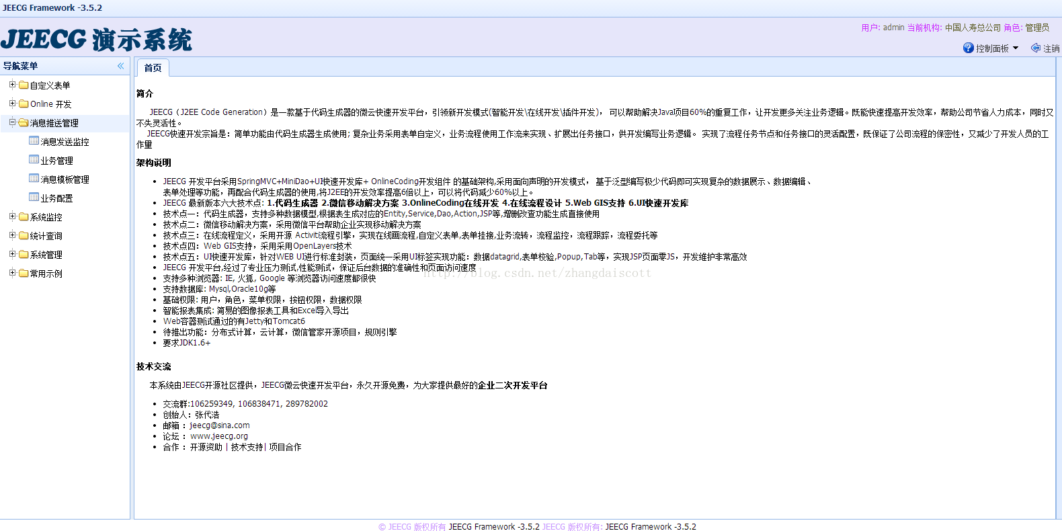Click the 交流群 numbers line
Image resolution: width=1062 pixels, height=531 pixels.
click(x=245, y=404)
